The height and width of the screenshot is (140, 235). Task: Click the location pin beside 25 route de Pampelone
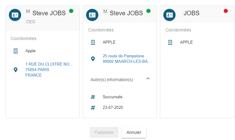click(x=93, y=59)
